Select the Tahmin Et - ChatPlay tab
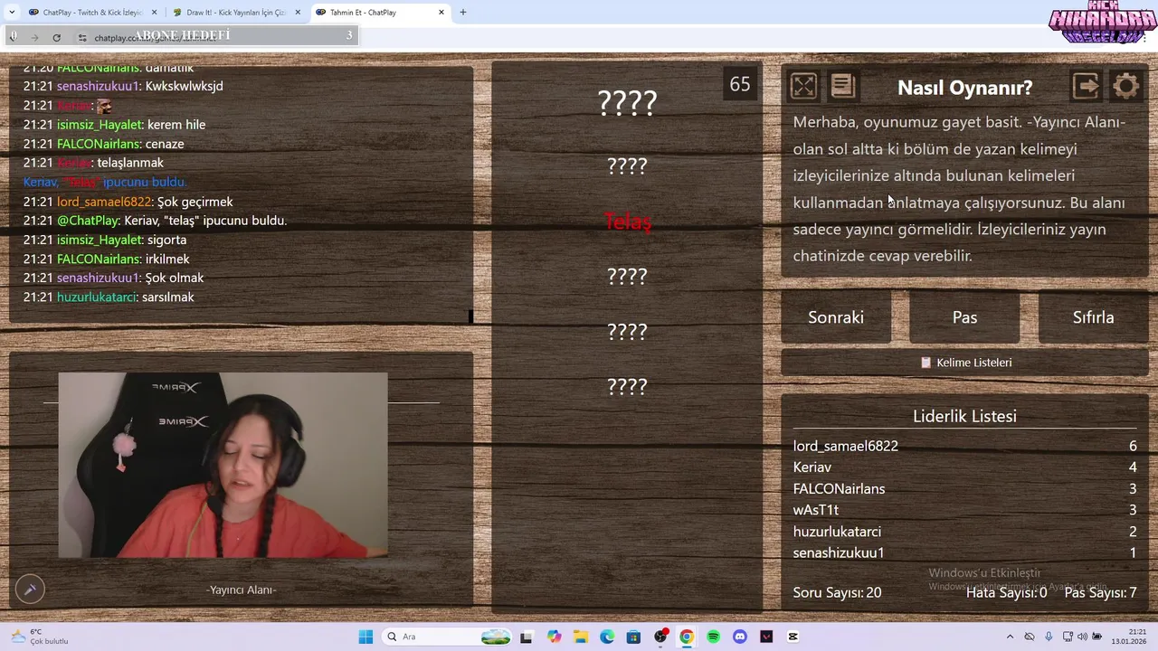The width and height of the screenshot is (1158, 651). click(374, 13)
